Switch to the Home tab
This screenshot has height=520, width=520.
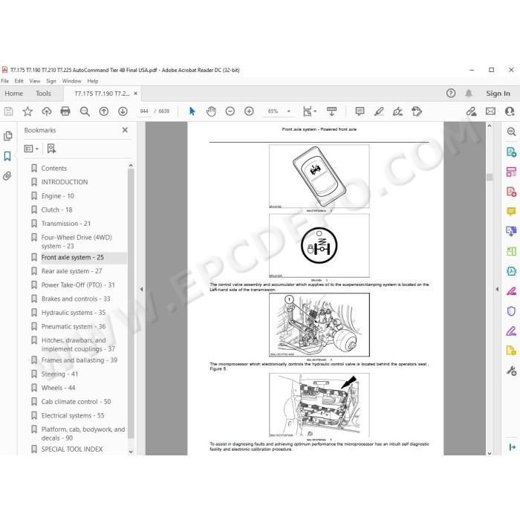(14, 94)
